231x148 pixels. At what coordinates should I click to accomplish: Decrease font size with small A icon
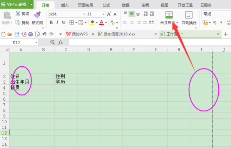click(115, 14)
